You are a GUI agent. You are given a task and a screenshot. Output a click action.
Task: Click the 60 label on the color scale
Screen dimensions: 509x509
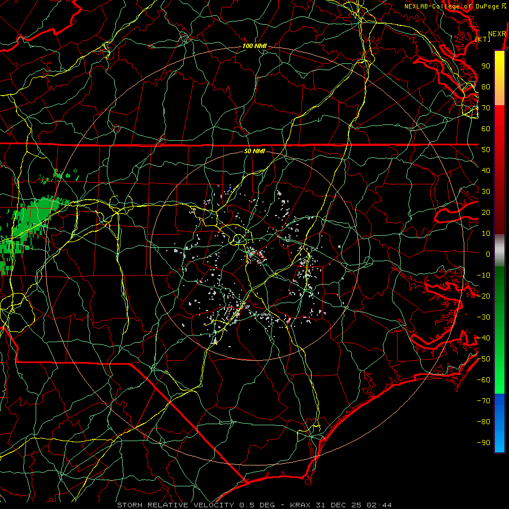(486, 128)
